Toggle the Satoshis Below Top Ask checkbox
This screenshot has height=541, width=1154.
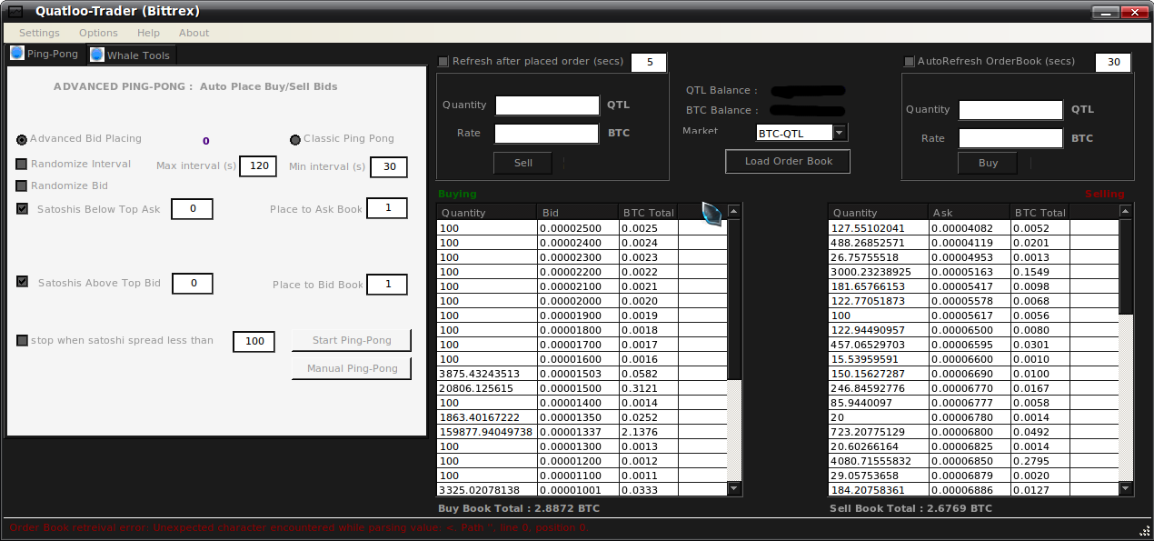(22, 209)
